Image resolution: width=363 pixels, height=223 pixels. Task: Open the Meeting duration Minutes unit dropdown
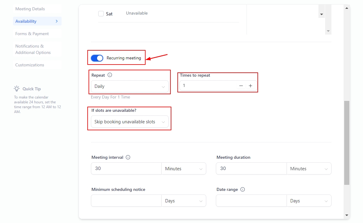pyautogui.click(x=309, y=169)
